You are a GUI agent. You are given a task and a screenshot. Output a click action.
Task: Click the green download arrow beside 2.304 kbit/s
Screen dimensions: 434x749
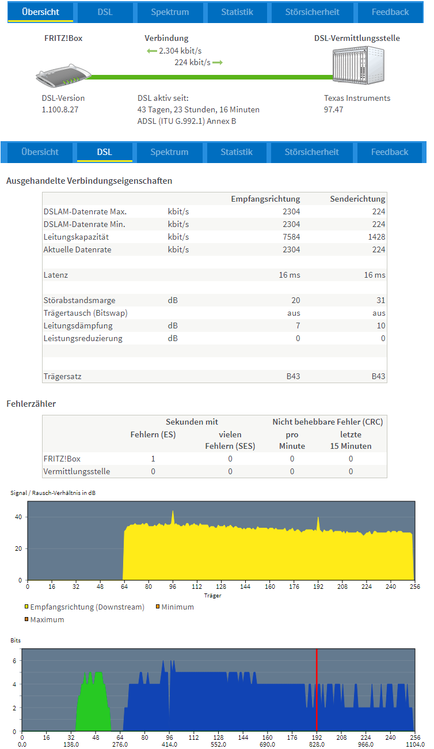coord(152,51)
